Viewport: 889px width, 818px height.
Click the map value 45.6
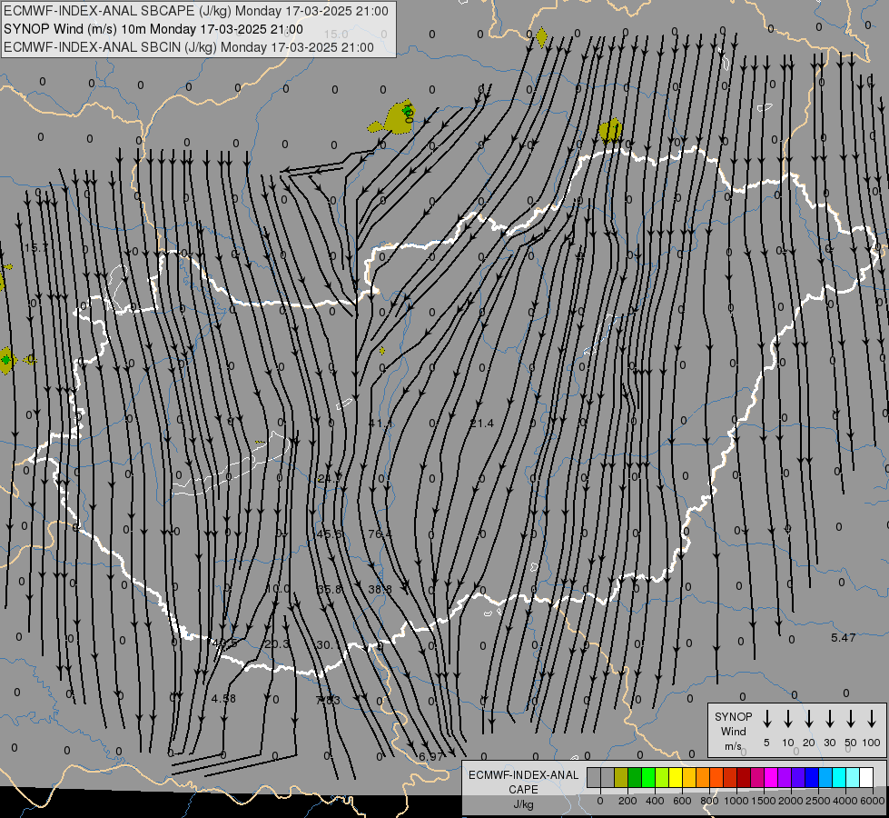[330, 534]
